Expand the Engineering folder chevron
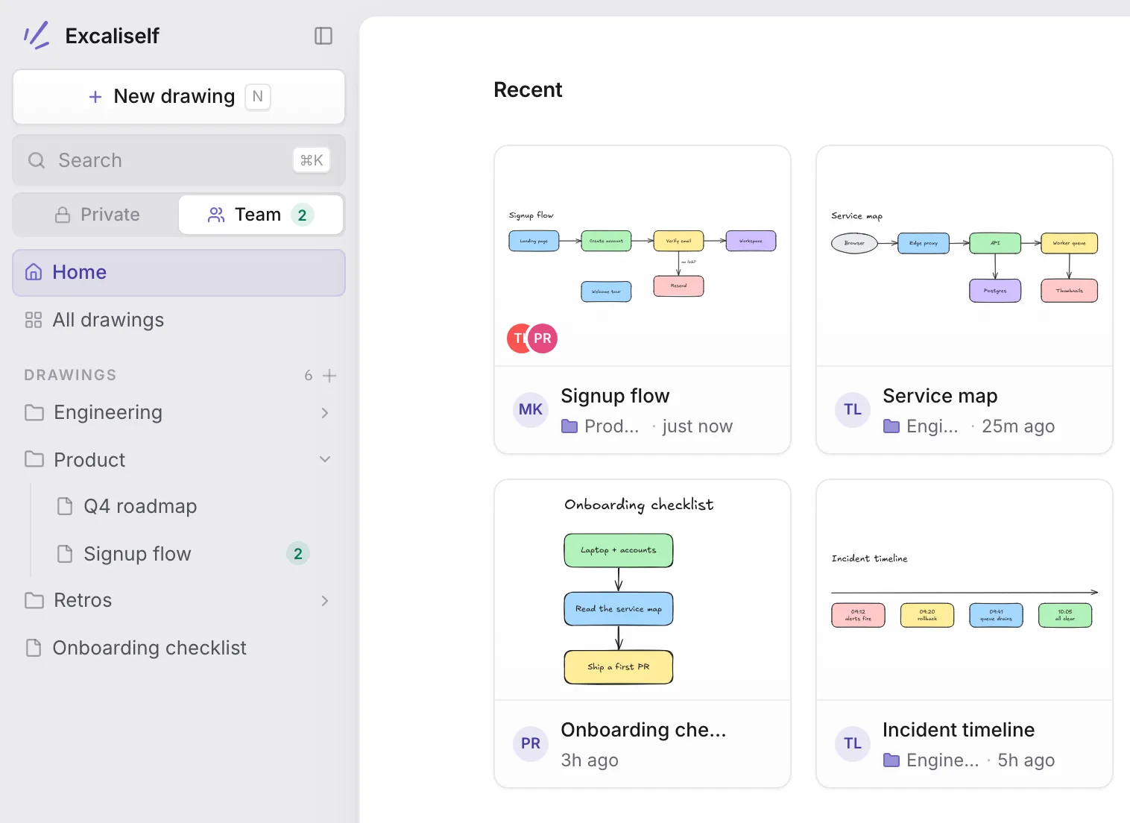1130x823 pixels. pos(325,413)
